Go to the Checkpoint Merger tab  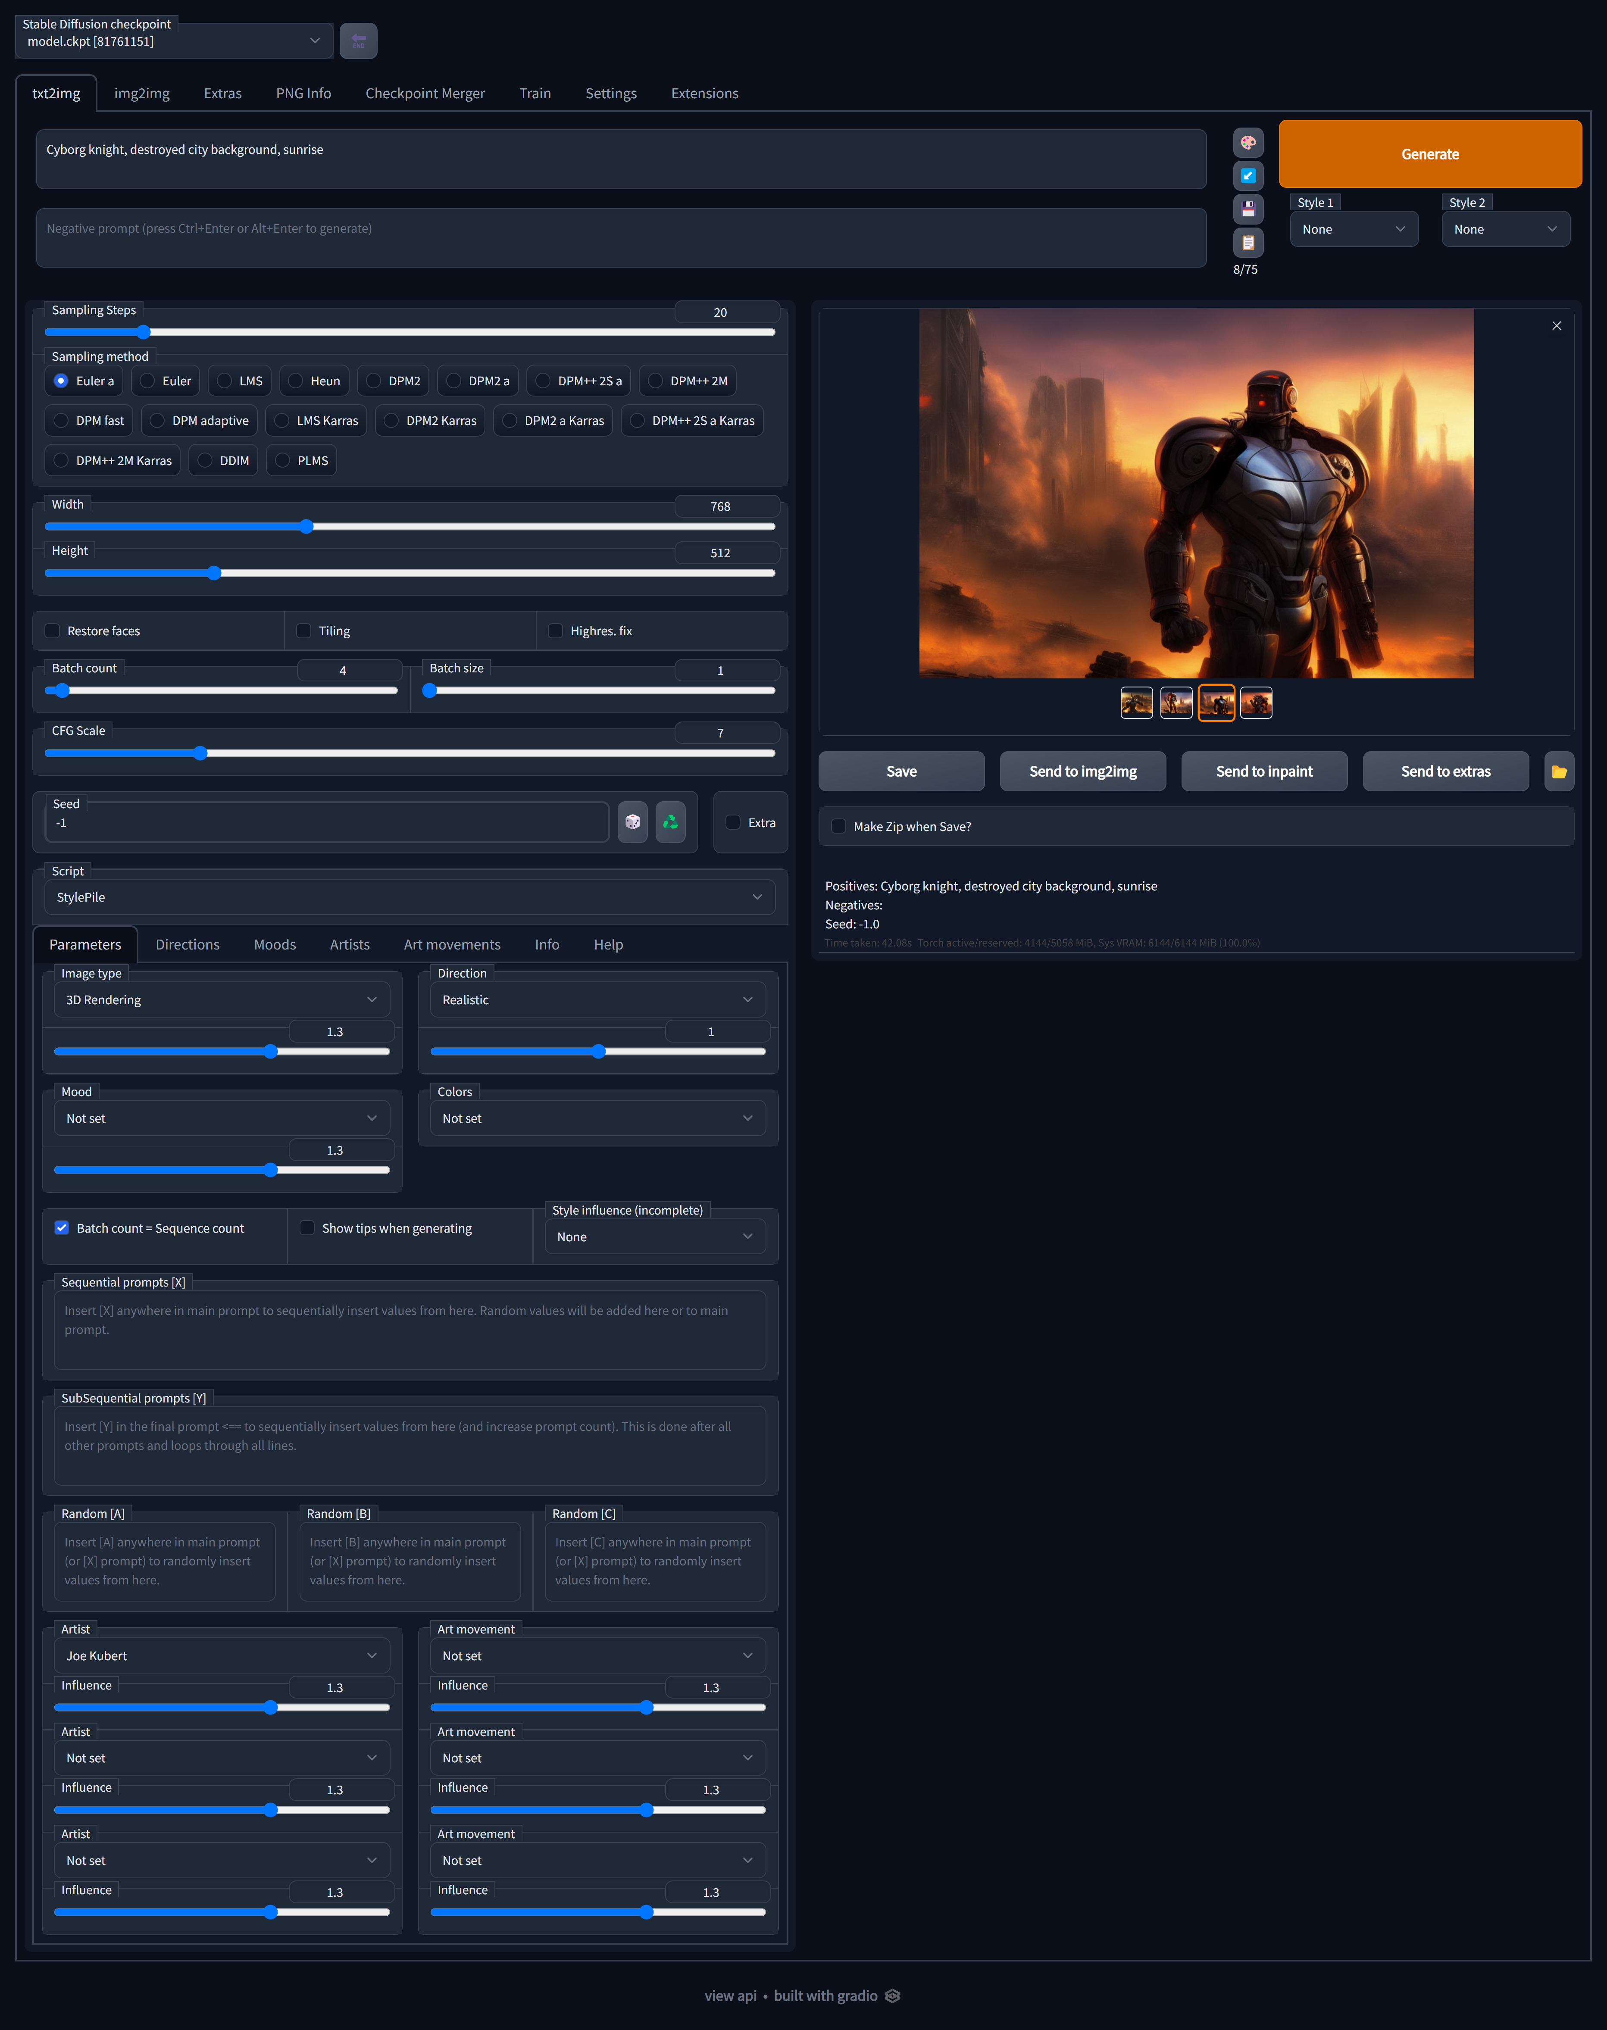point(425,93)
